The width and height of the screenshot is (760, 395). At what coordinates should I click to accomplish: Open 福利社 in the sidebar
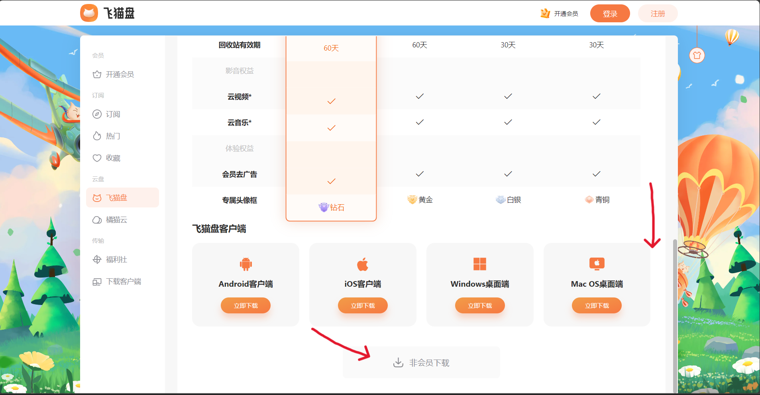116,260
